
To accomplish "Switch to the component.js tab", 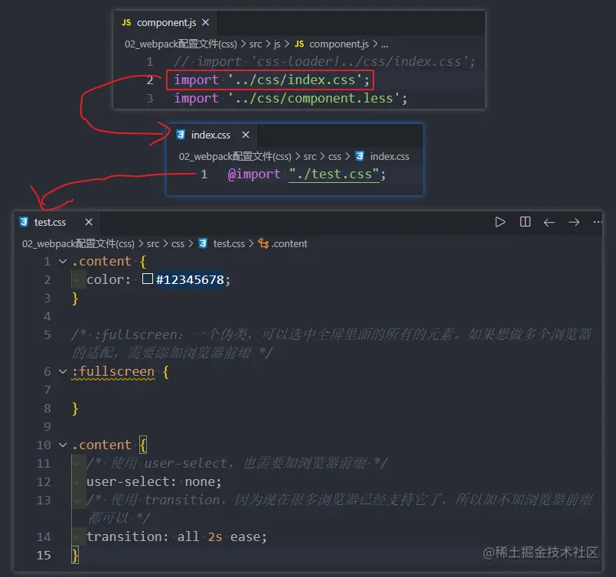I will [165, 22].
